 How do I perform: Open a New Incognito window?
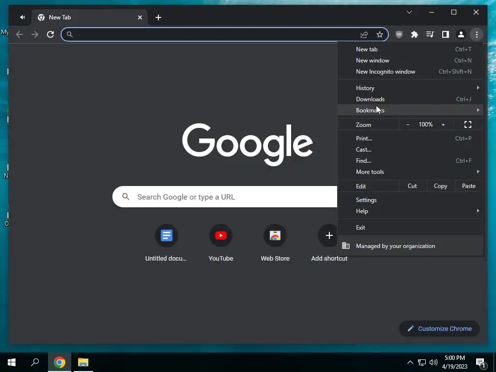410,72
